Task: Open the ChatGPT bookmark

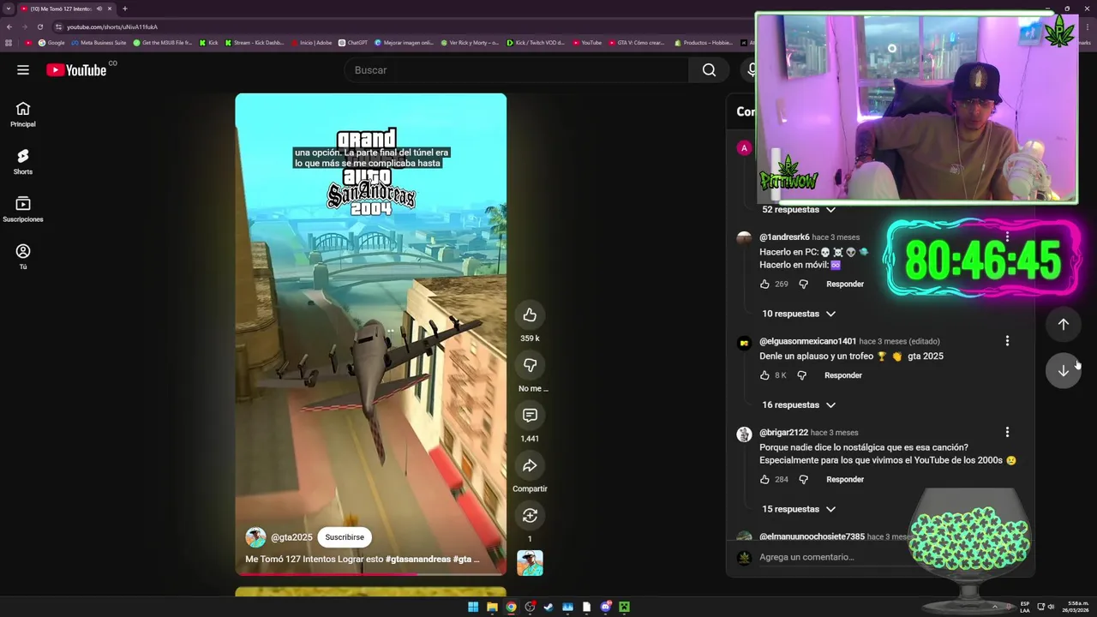Action: 353,43
